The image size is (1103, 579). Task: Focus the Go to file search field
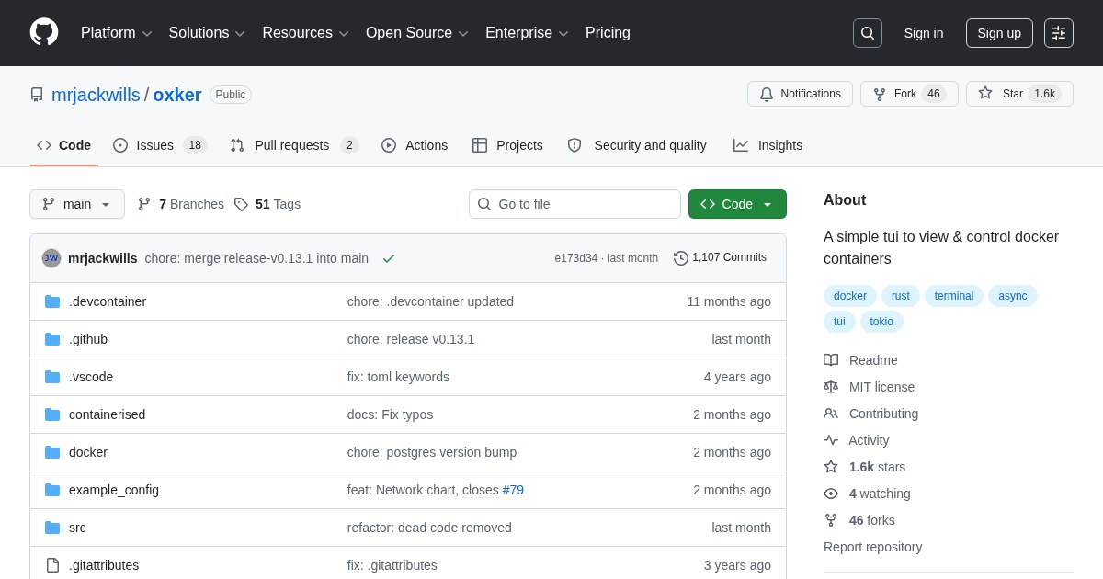pyautogui.click(x=574, y=204)
